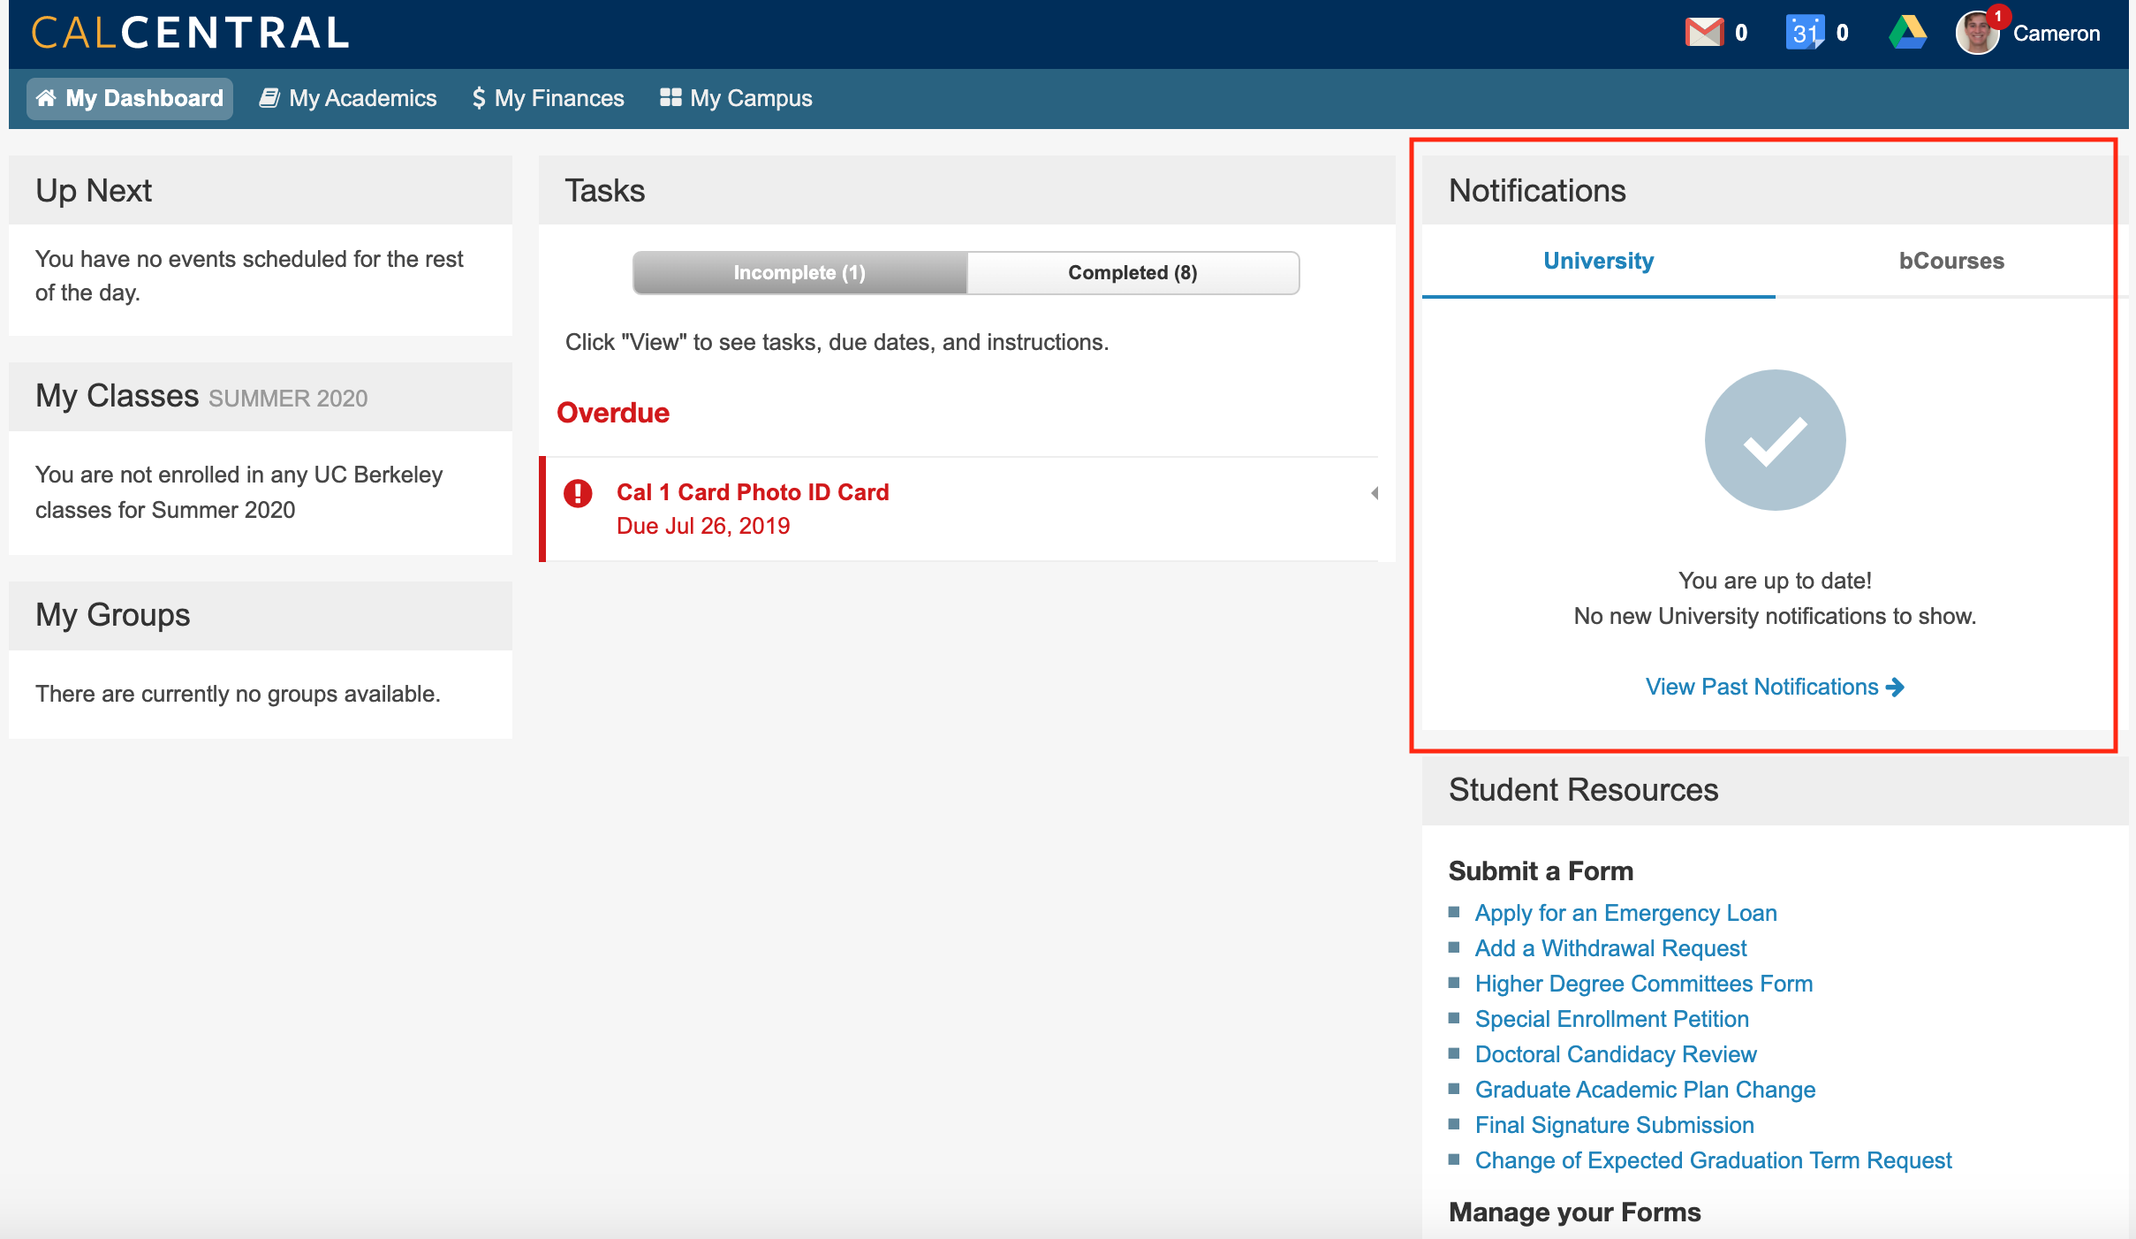
Task: Click the Gmail unread count 0
Action: tap(1741, 34)
